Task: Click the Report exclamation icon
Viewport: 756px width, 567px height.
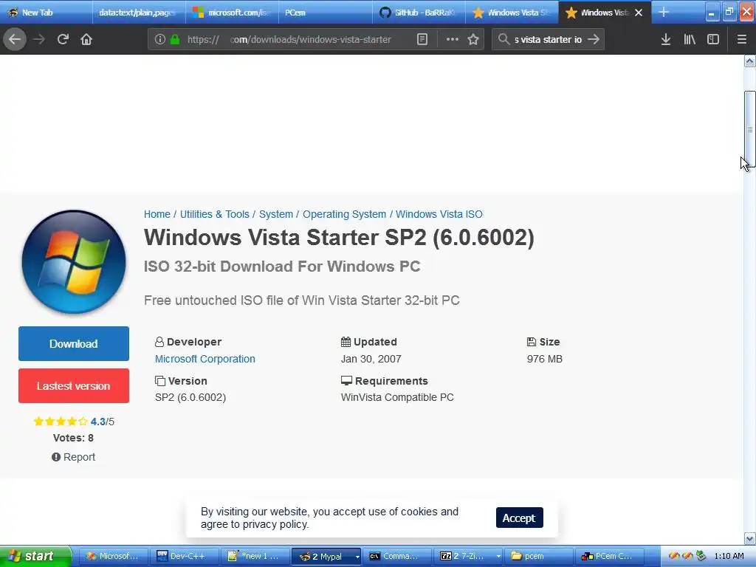Action: (x=56, y=456)
